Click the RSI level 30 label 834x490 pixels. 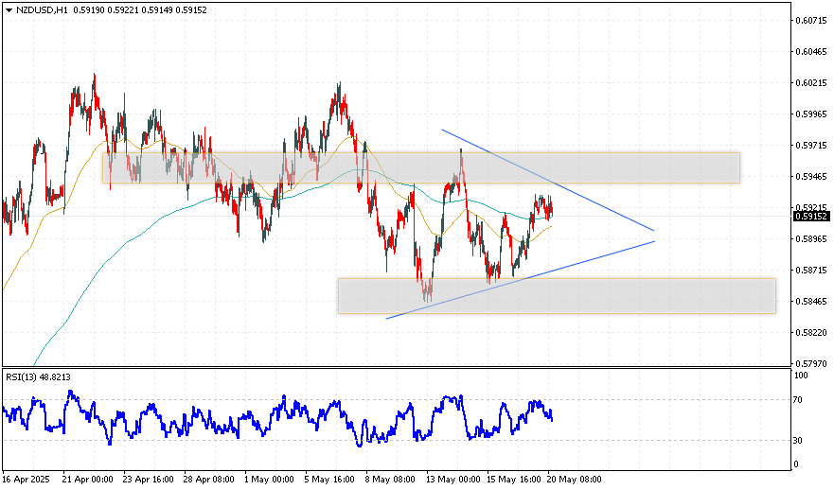pyautogui.click(x=797, y=440)
